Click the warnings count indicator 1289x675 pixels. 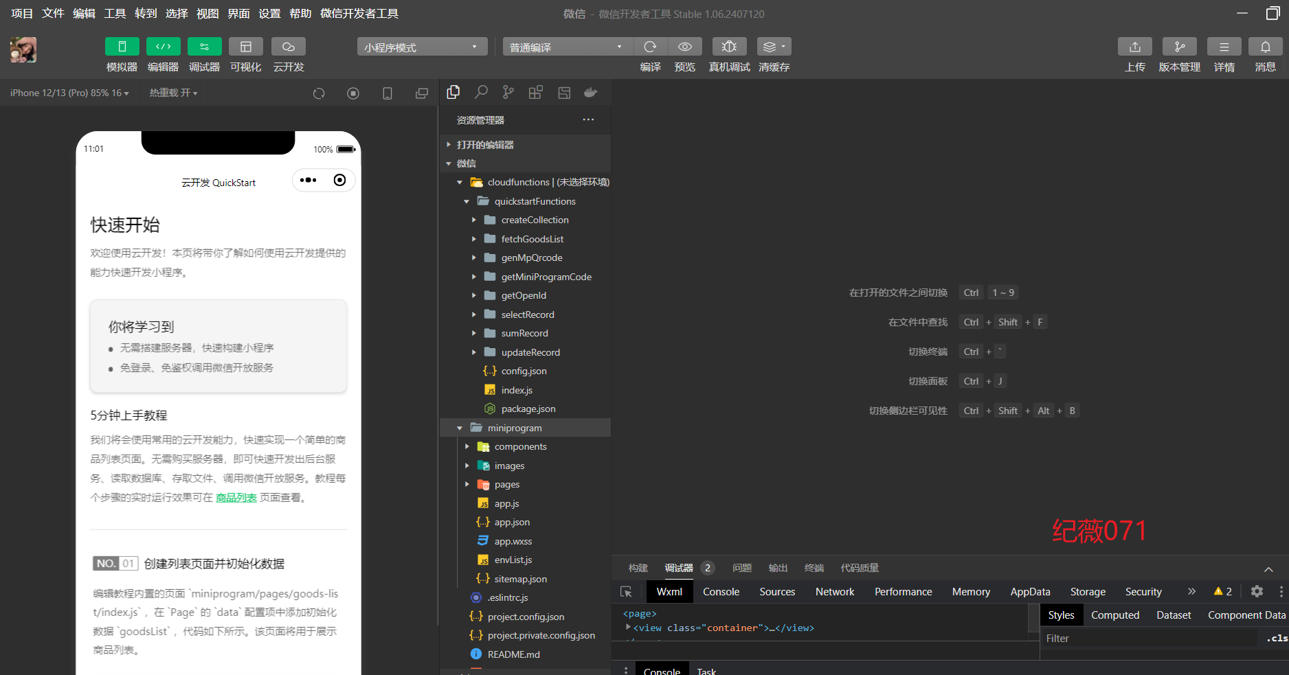click(1223, 591)
